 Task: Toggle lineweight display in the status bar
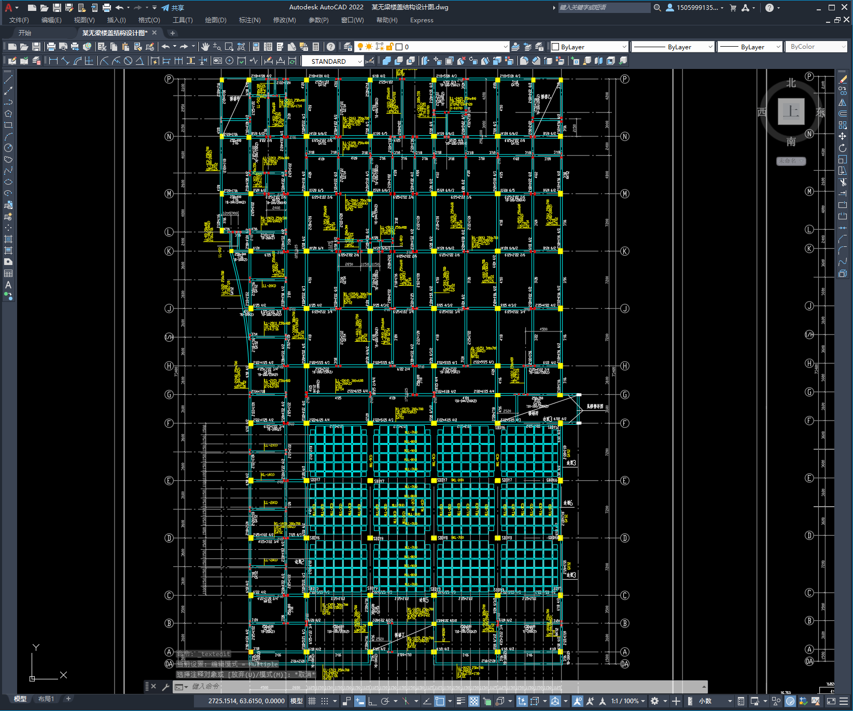460,701
